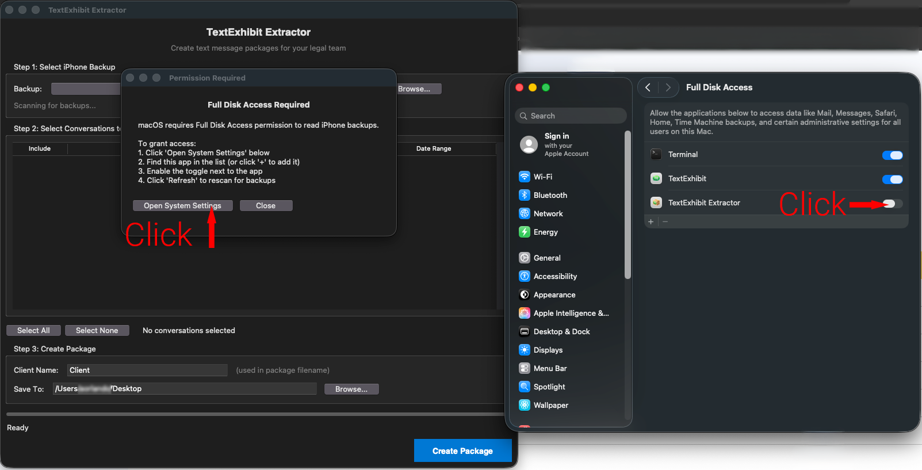Enable the TextExhibit Extractor toggle

pos(892,204)
